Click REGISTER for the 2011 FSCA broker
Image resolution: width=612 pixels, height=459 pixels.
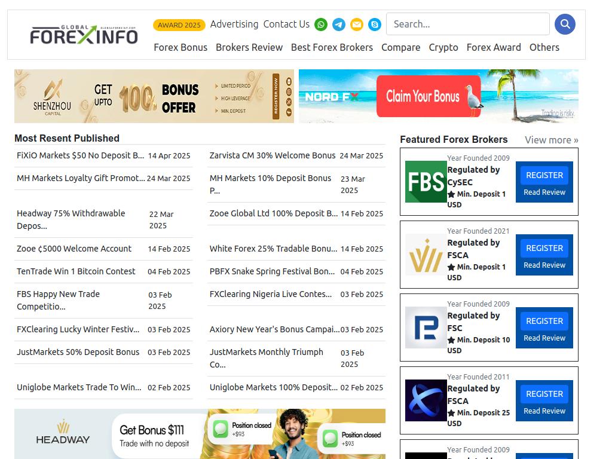[544, 394]
